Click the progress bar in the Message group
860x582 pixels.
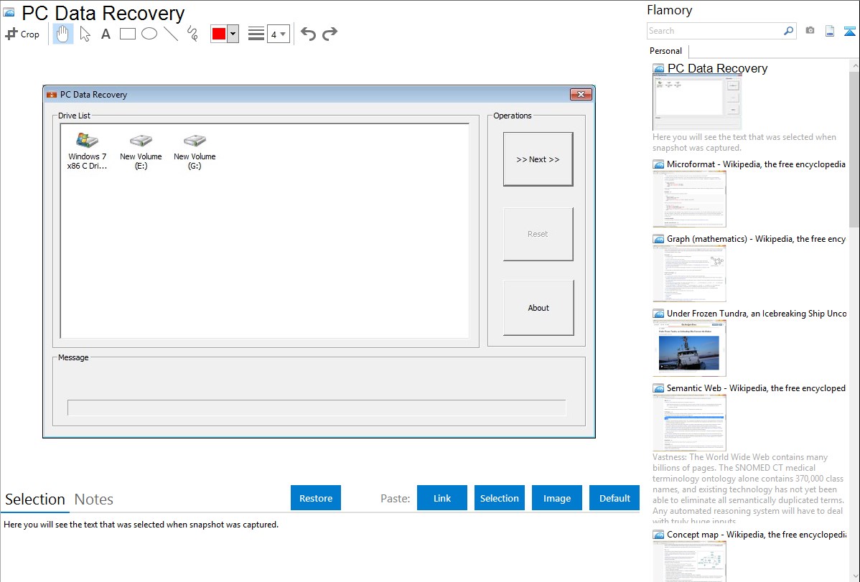(317, 408)
